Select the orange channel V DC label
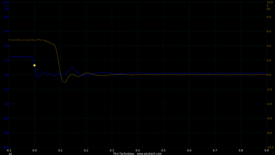This screenshot has width=275, height=155. (x=269, y=7)
